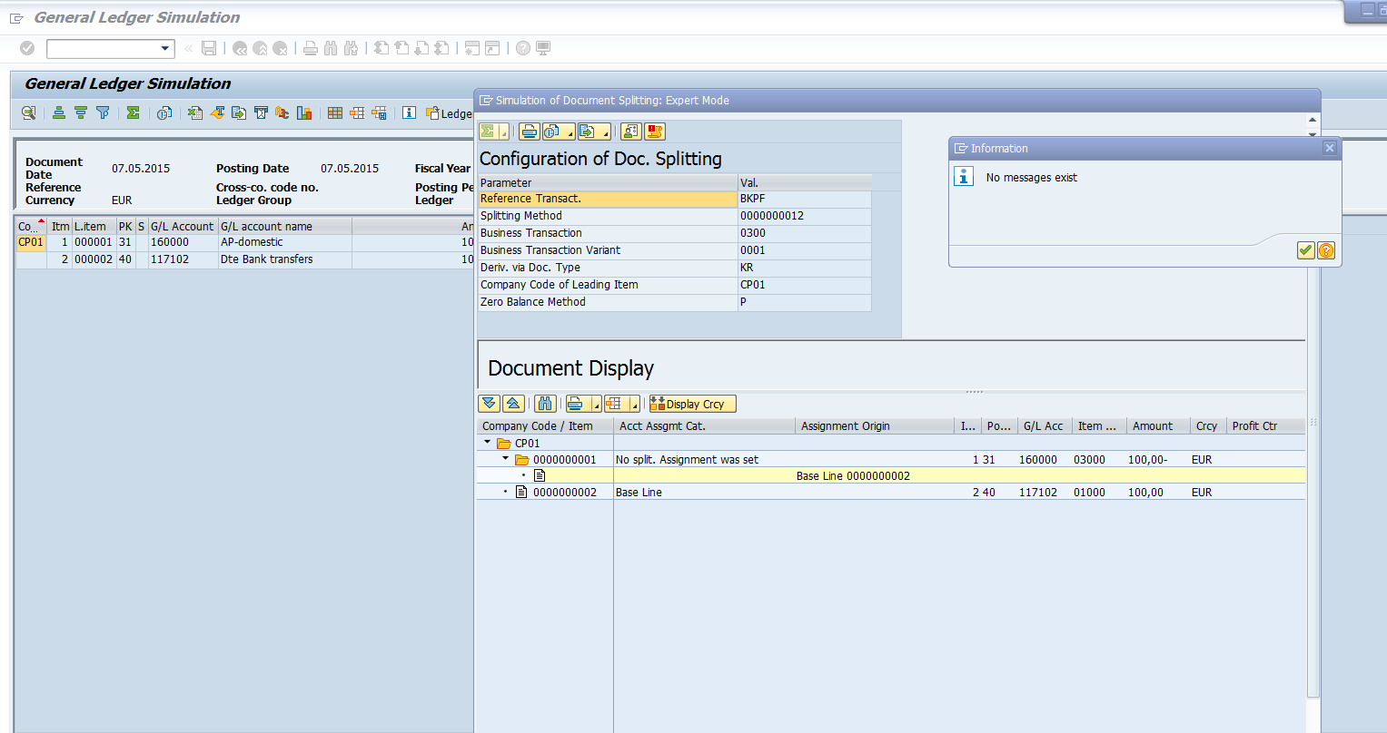Set filter in General Ledger Simulation toolbar
This screenshot has height=733, width=1387.
(103, 113)
